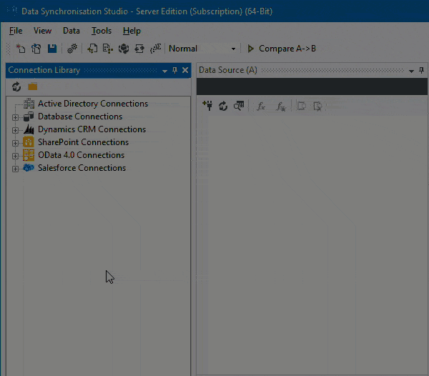The image size is (429, 376).
Task: Select OData 4.0 Connections item
Action: click(81, 155)
